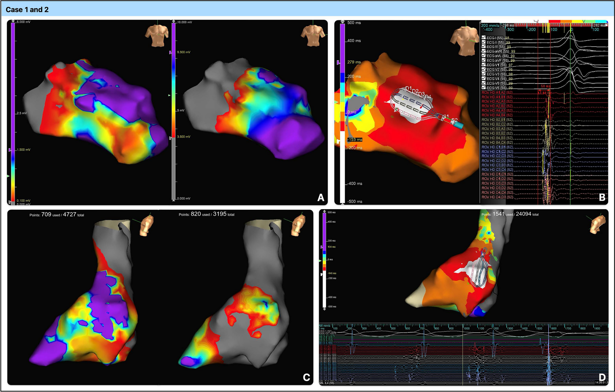
Task: Select the ROV HD D4,D3 (62) channel
Action: (497, 197)
